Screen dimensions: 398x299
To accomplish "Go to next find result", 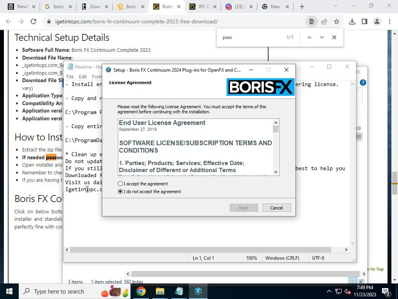I will coord(321,37).
